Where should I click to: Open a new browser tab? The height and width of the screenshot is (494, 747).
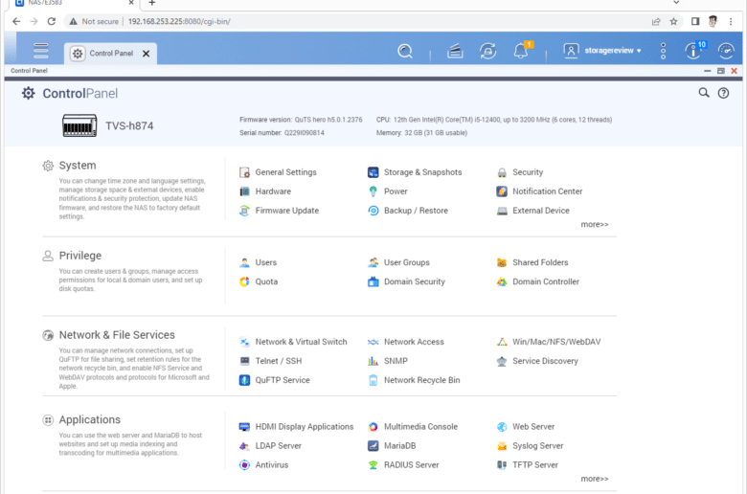pyautogui.click(x=151, y=3)
